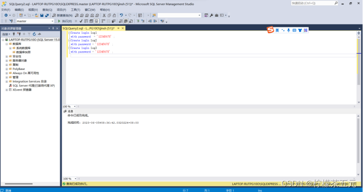363x192 pixels.
Task: Open the messages pane 100 % zoom dropdown
Action: pyautogui.click(x=75, y=179)
